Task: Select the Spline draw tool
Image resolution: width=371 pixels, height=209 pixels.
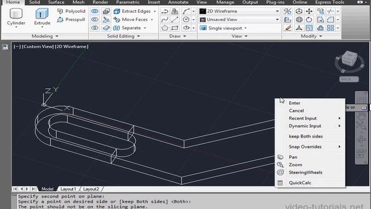Action: point(165,19)
